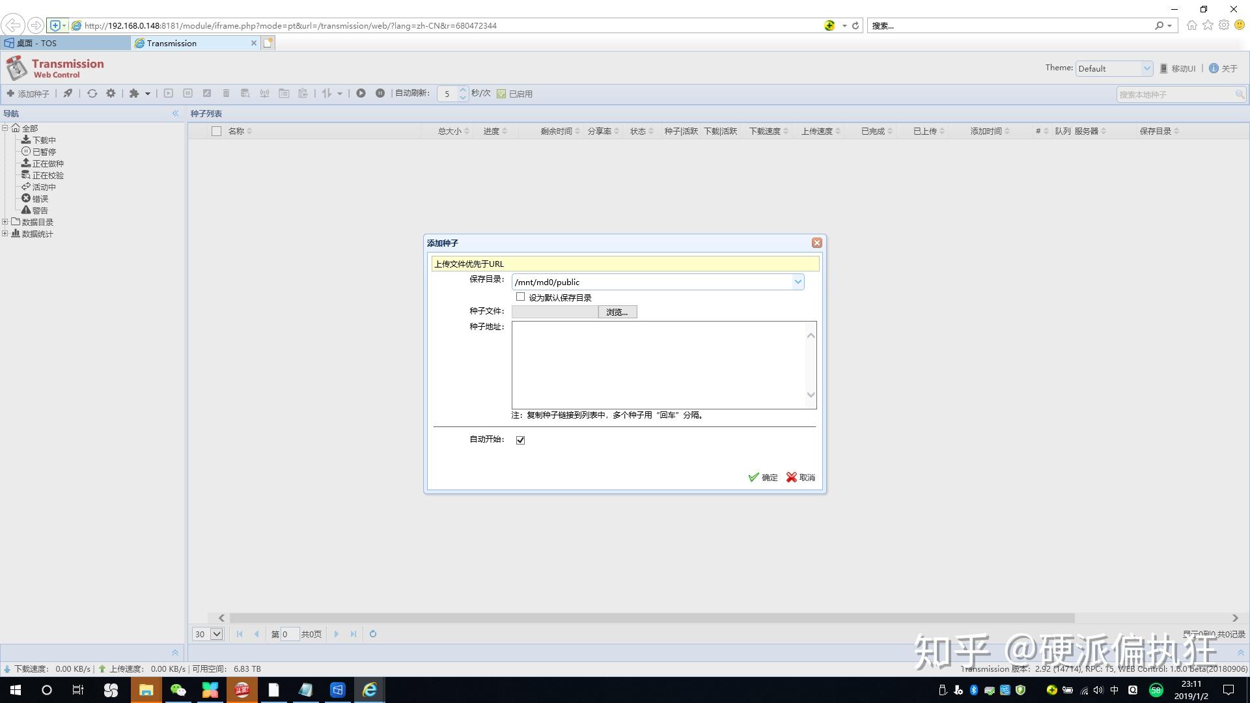Click the reload torrent list icon
The image size is (1250, 703).
92,93
